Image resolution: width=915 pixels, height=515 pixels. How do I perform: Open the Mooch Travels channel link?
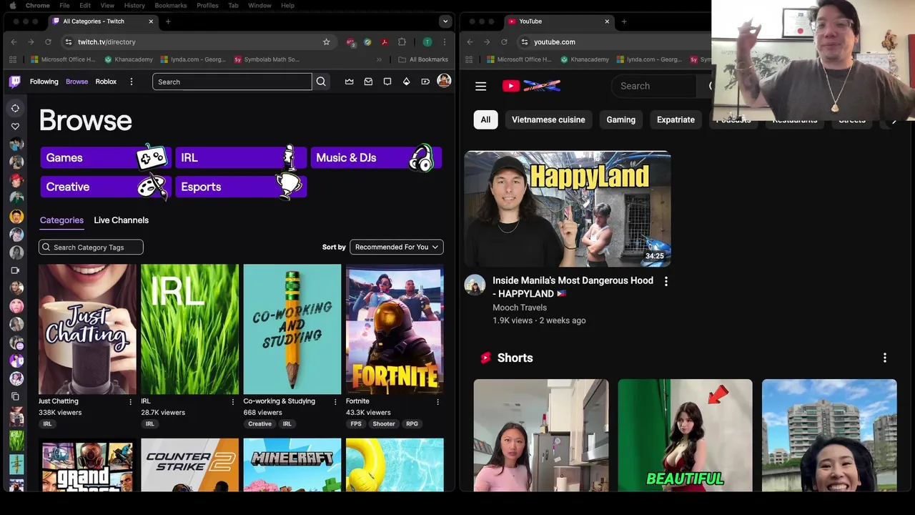(x=520, y=308)
